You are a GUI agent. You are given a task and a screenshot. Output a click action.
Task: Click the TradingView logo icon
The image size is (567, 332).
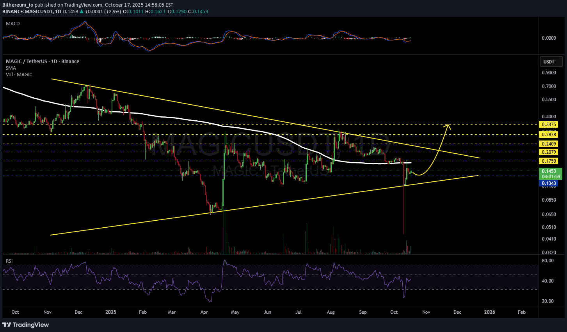(x=7, y=325)
